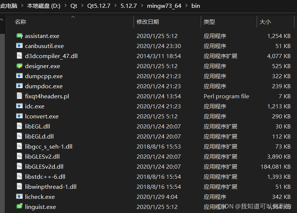Click the idc.exe file icon
Screen dimensions: 297x213
pos(19,106)
